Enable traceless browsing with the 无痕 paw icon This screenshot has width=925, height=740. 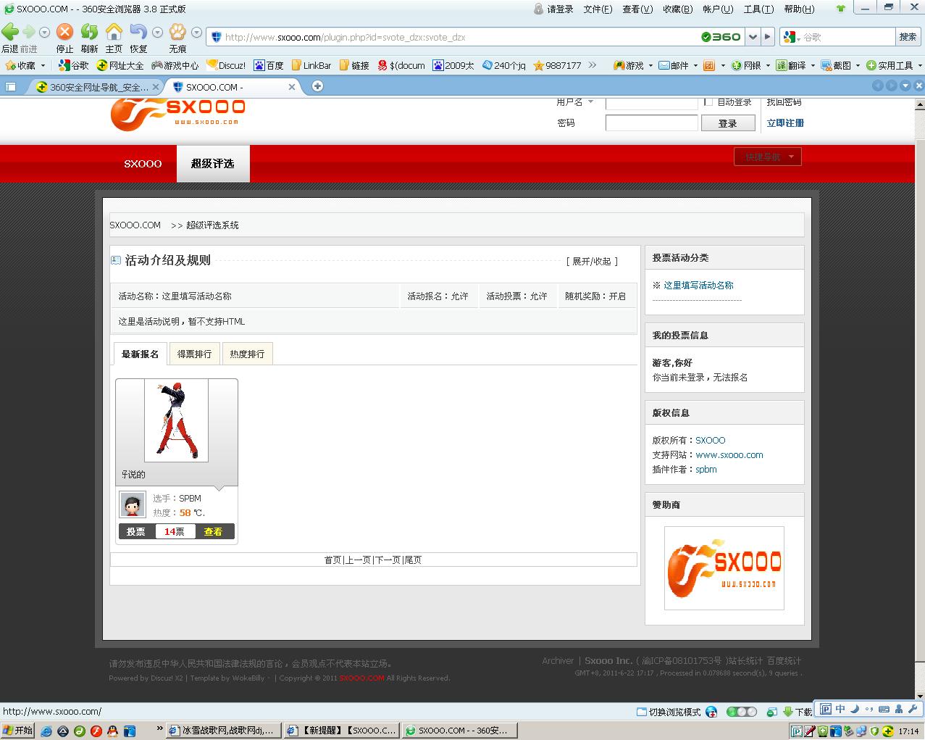tap(177, 32)
